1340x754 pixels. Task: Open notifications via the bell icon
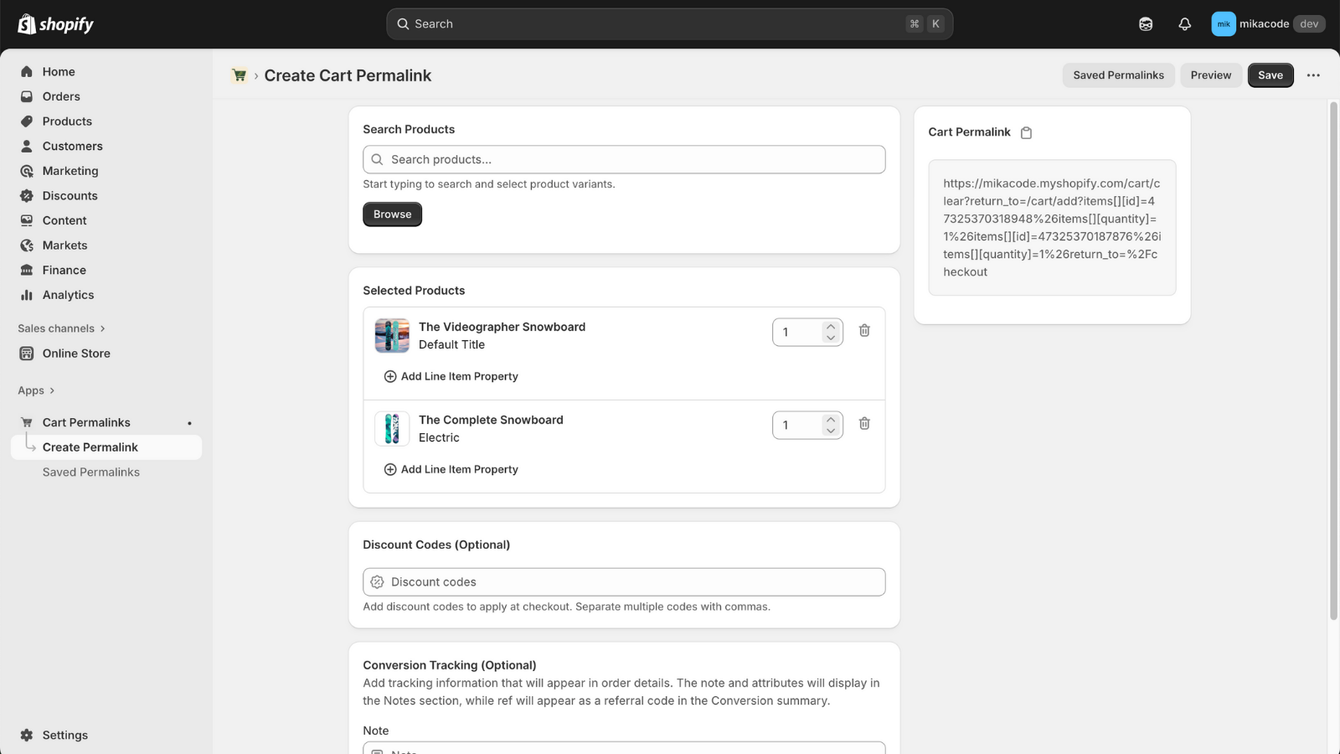click(x=1184, y=23)
